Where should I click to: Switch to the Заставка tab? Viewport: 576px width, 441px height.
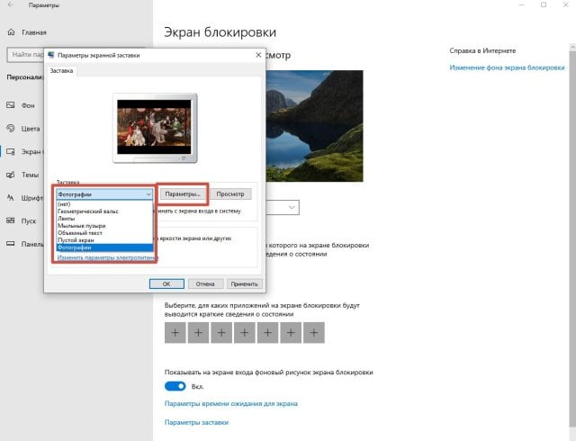pyautogui.click(x=62, y=70)
